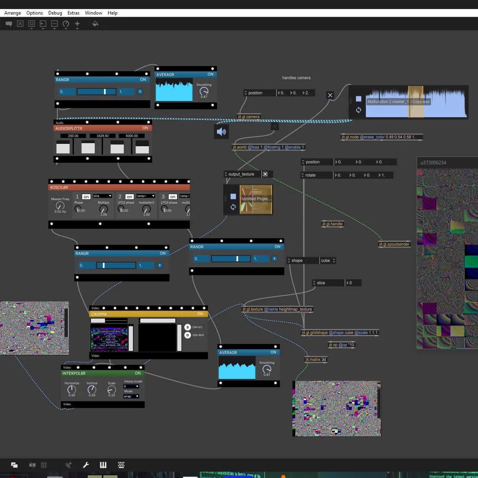Open new view icon in bottom toolbar
This screenshot has height=478, width=478.
pyautogui.click(x=14, y=465)
